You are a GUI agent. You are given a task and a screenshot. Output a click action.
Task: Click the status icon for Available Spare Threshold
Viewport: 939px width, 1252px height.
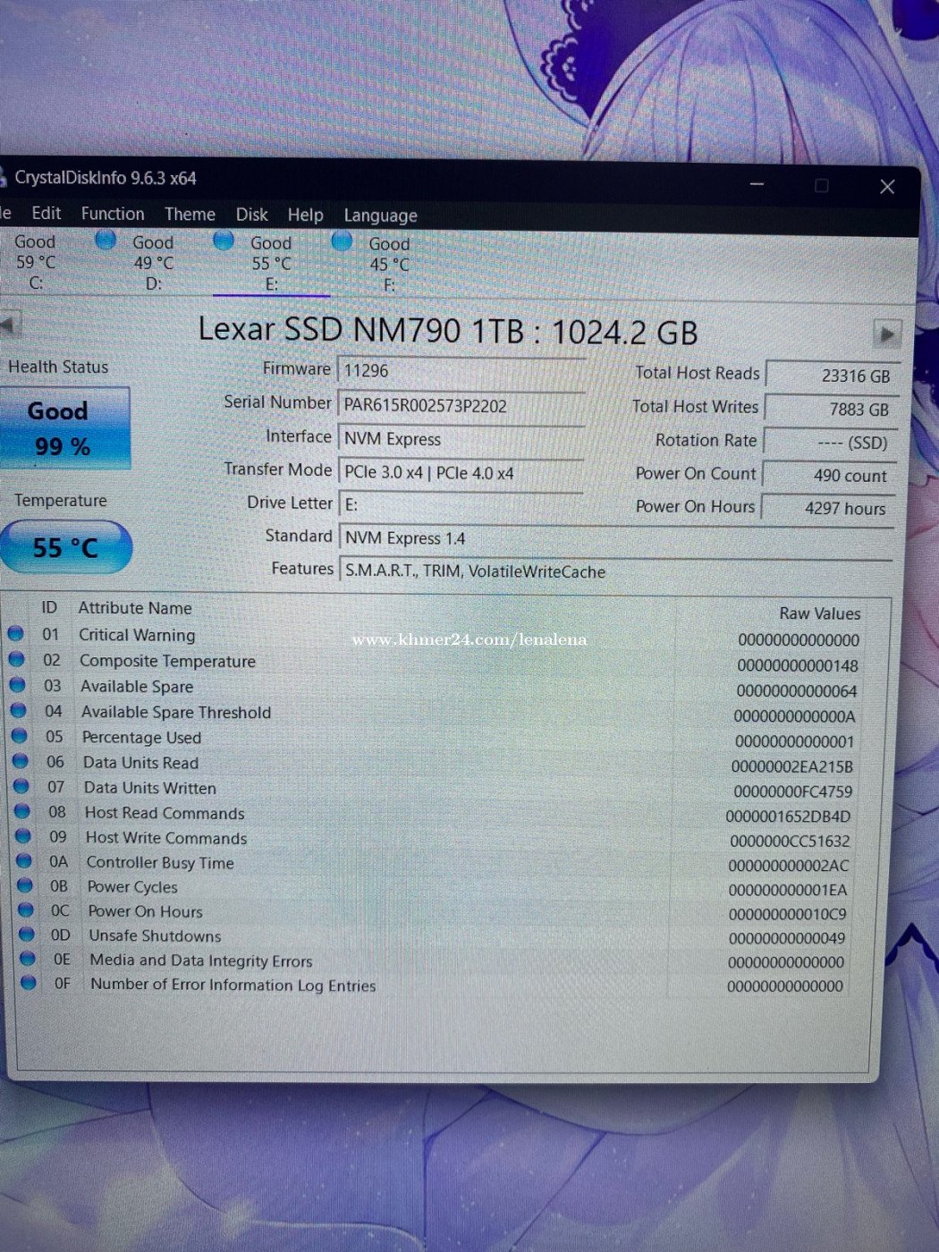point(18,710)
